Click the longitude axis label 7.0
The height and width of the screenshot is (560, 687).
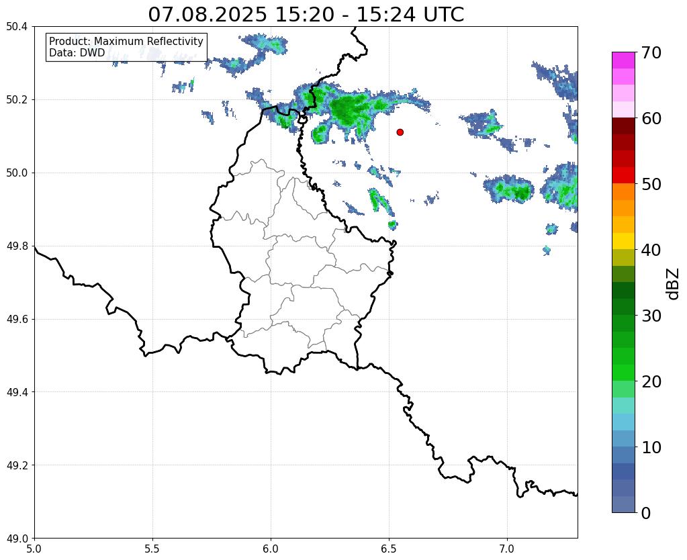click(x=507, y=549)
